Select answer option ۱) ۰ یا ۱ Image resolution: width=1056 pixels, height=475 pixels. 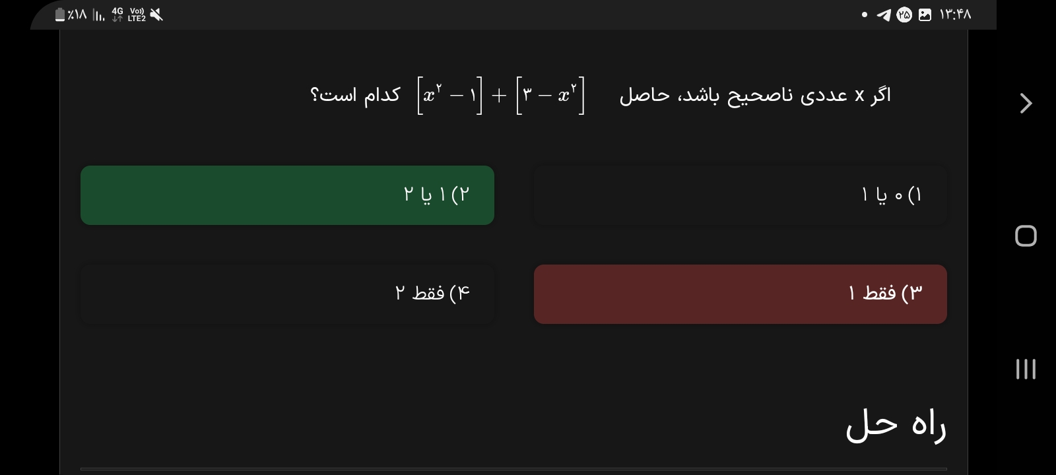coord(740,195)
